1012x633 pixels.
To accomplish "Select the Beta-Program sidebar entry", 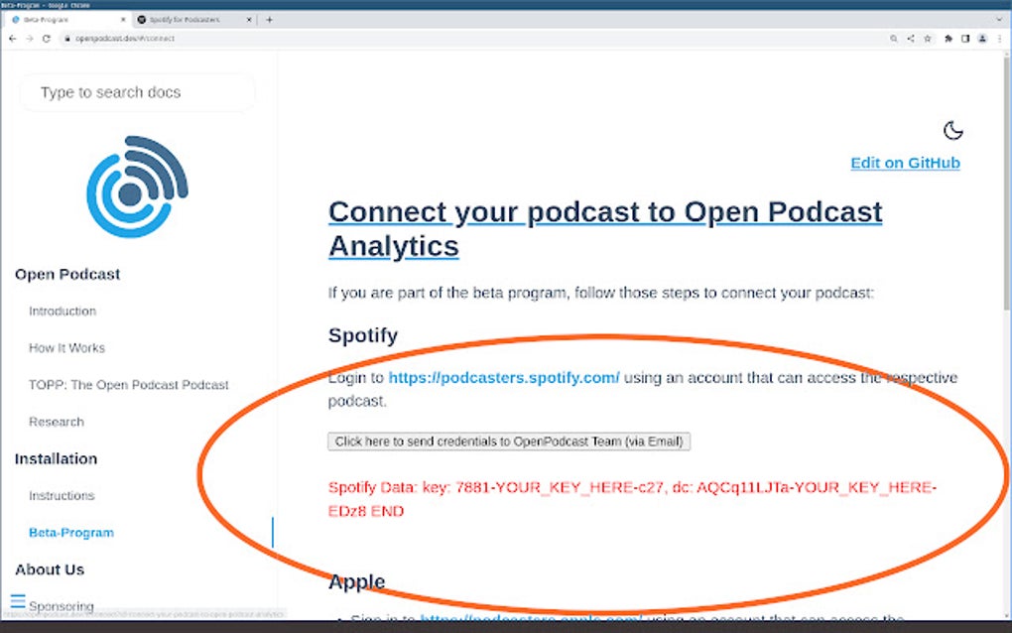I will [71, 533].
